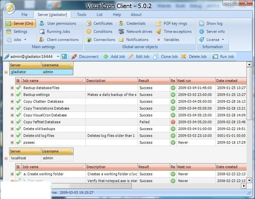Toggle active status of Copy VisualCron Database

point(19,115)
